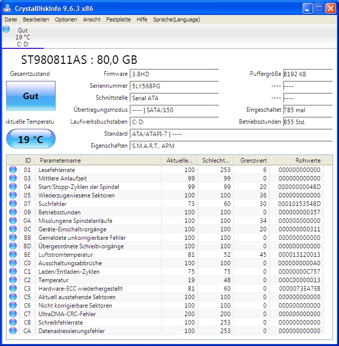Click the Grenzwert column header

pos(251,161)
